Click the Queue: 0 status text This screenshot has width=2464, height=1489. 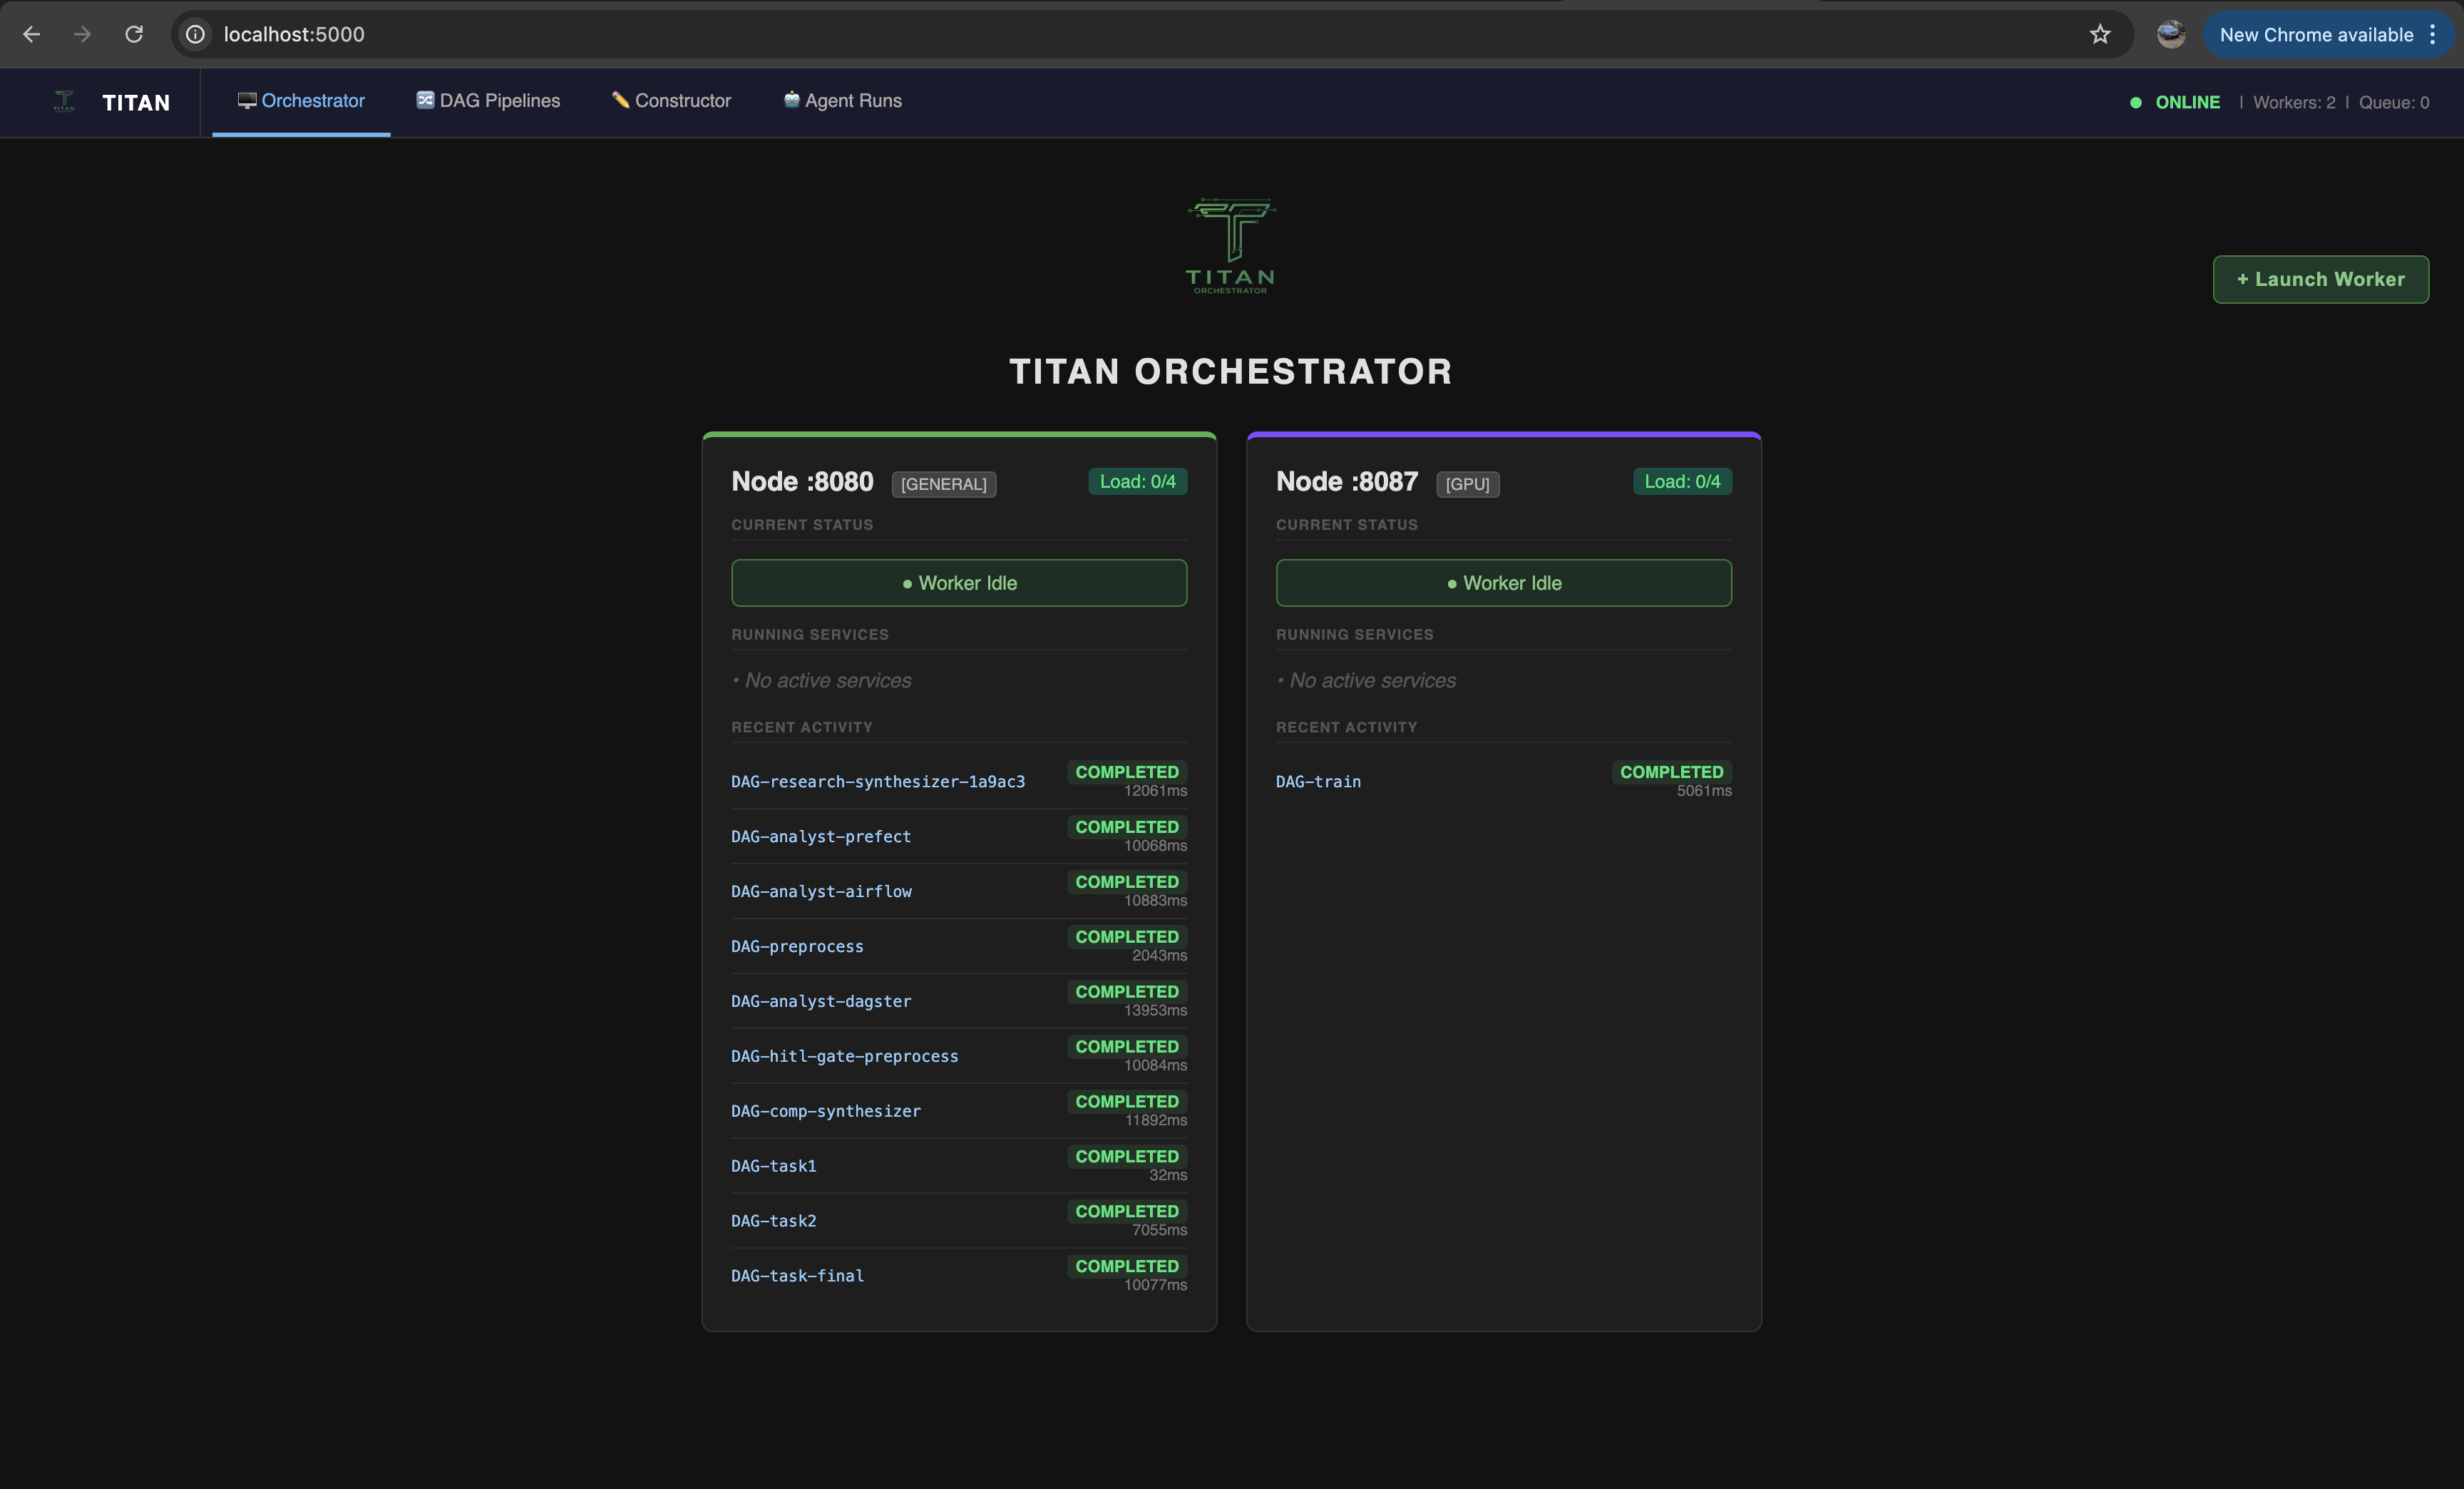2394,102
